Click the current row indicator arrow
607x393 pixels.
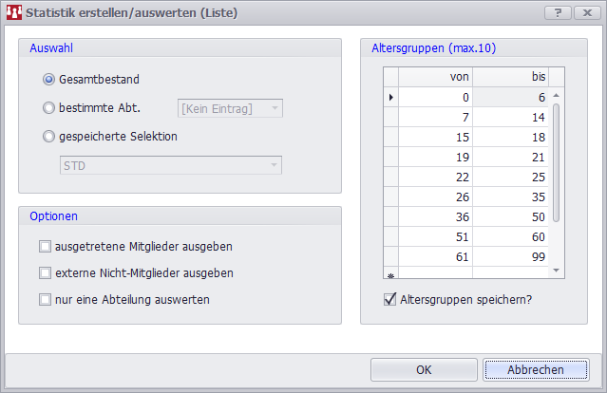coord(390,97)
